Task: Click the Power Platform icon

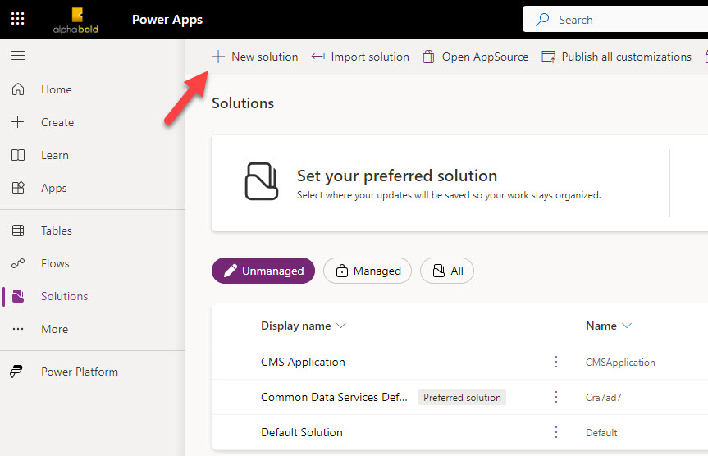Action: coord(16,372)
